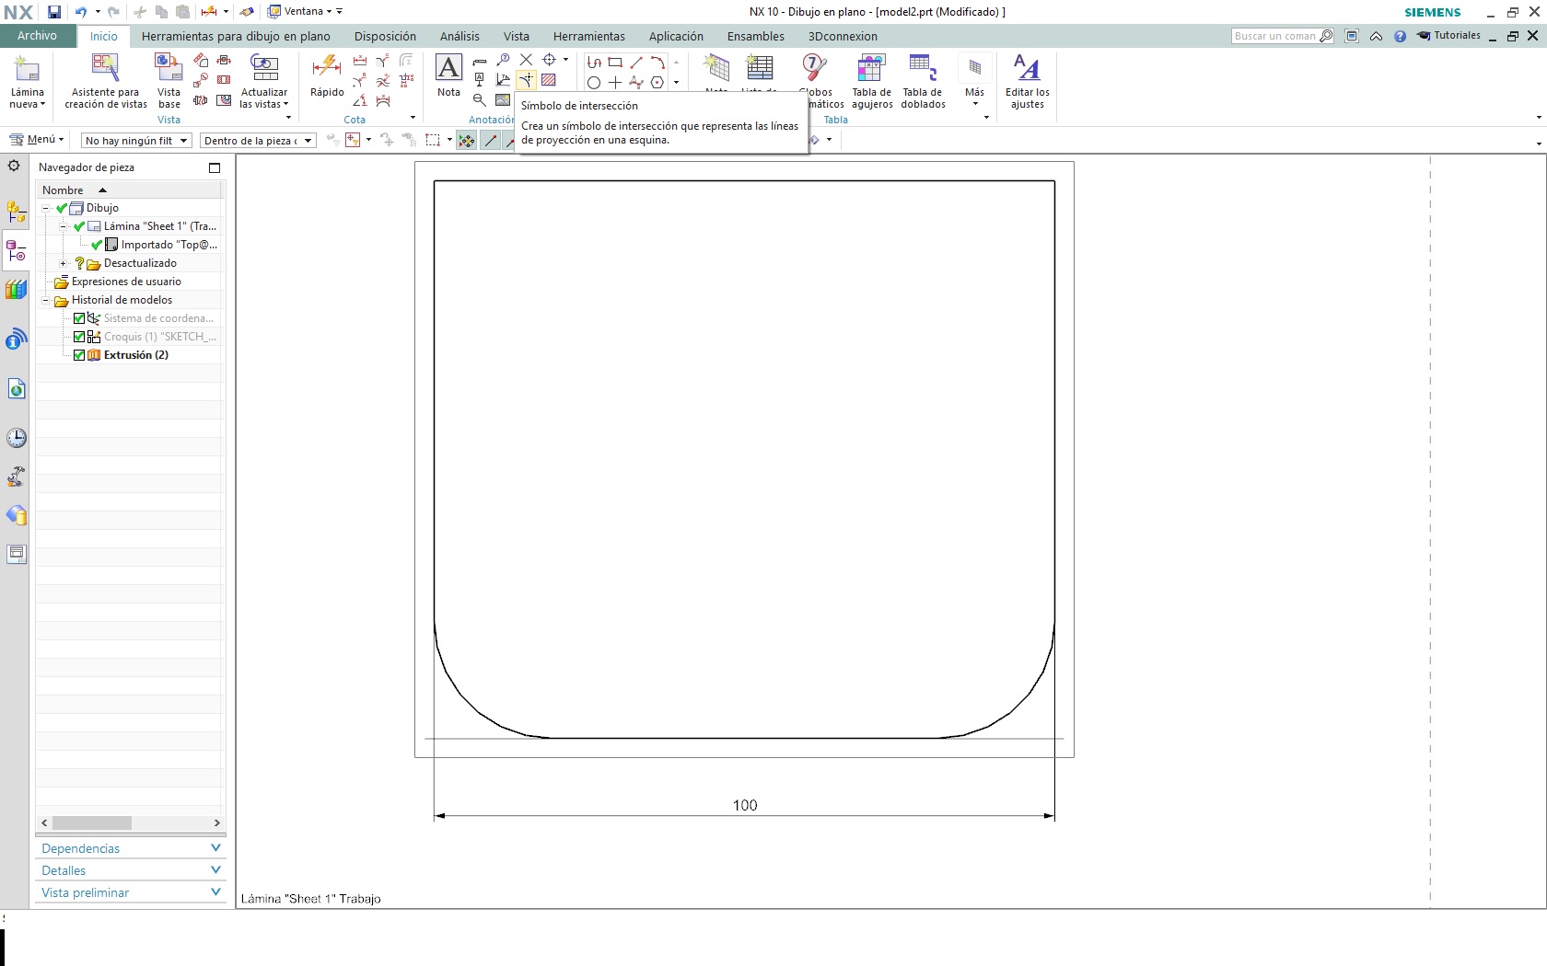
Task: Expand the Vista preliminar section
Action: (x=131, y=892)
